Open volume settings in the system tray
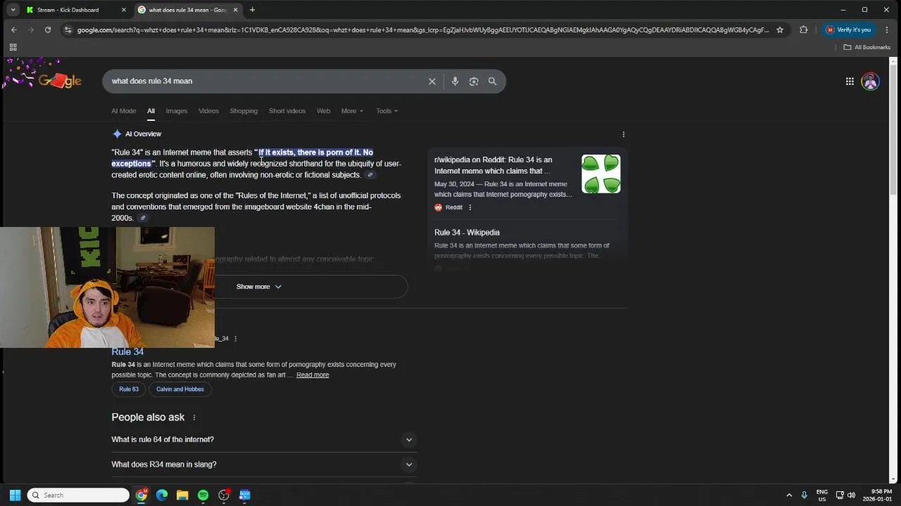This screenshot has height=506, width=901. pos(852,495)
